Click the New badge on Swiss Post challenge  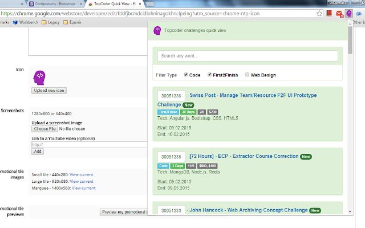[188, 105]
